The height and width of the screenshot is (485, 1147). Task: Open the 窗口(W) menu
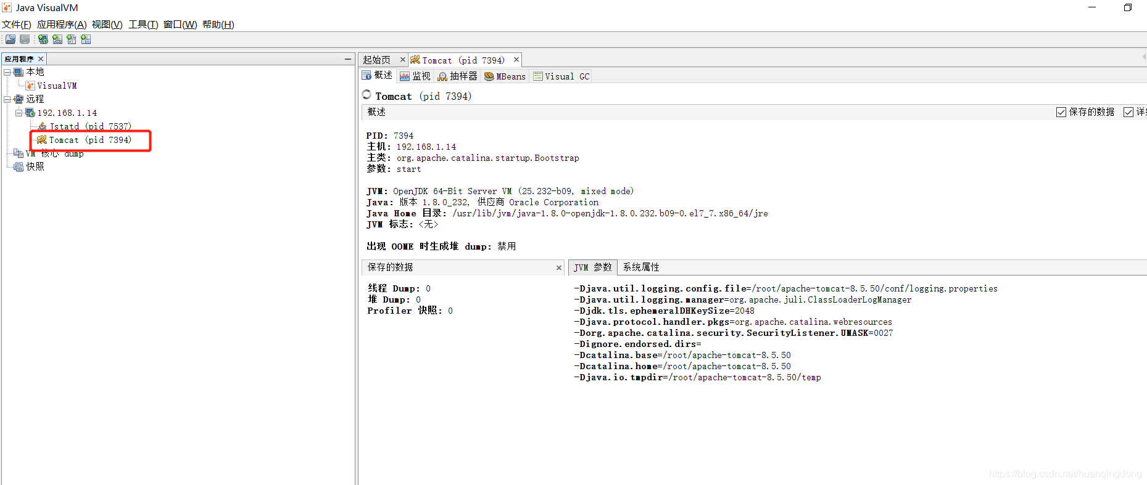pos(180,25)
